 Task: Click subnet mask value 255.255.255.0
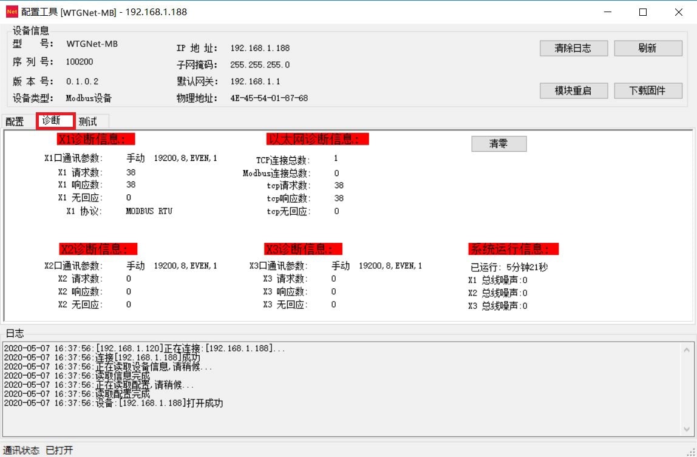coord(260,65)
